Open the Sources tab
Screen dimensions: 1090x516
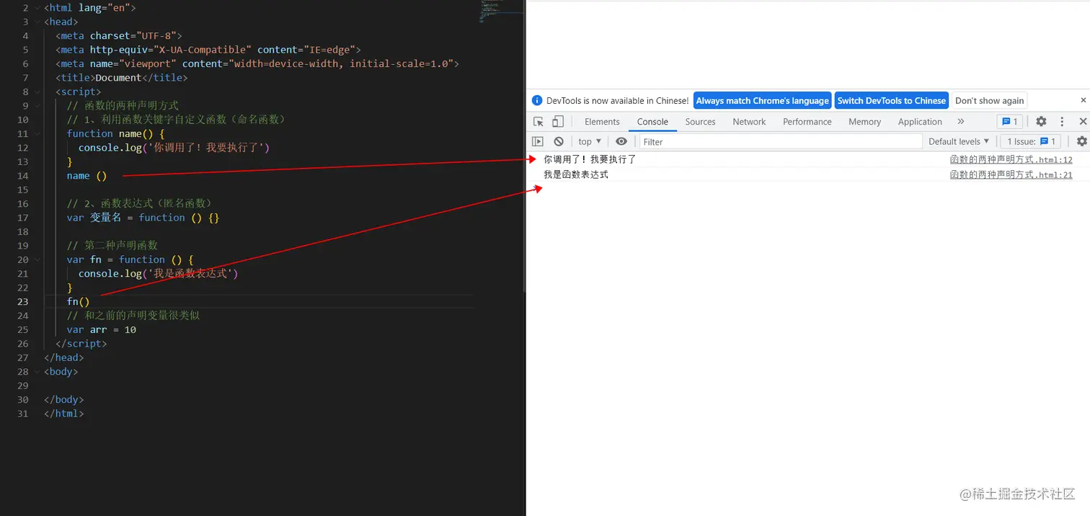(700, 122)
